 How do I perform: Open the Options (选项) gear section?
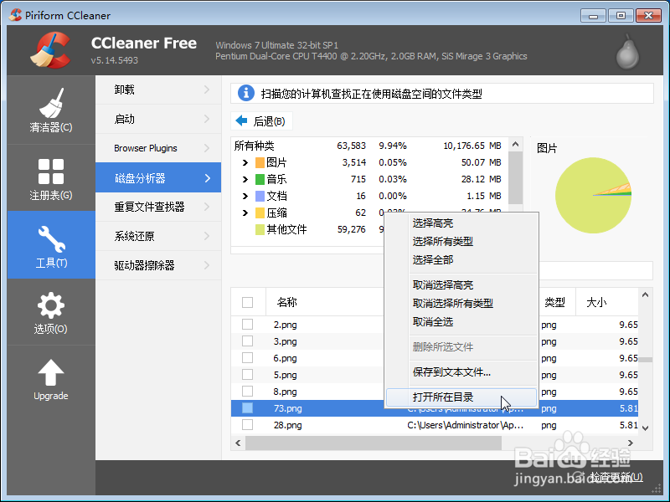click(51, 312)
